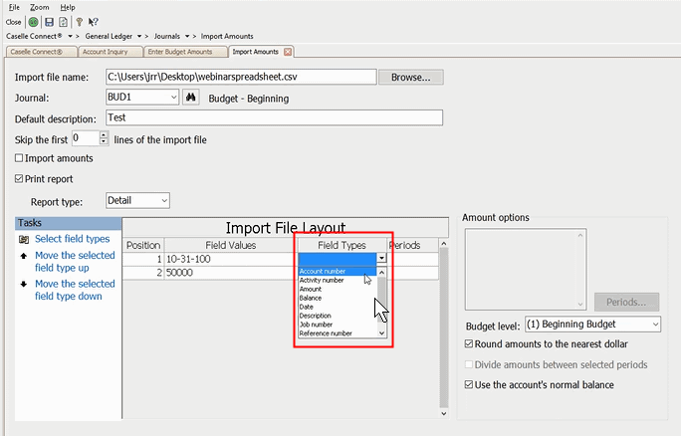Enable the Import amounts checkbox
The width and height of the screenshot is (681, 436).
20,158
